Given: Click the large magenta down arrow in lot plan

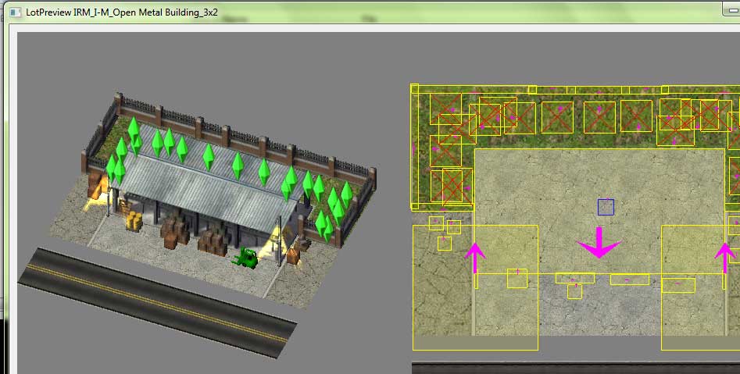Looking at the screenshot, I should tap(599, 243).
